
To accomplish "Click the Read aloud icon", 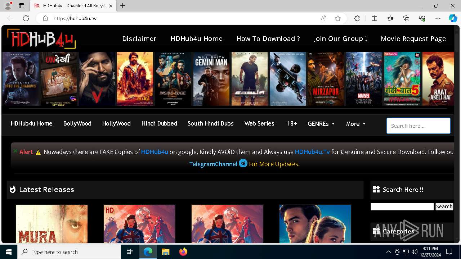I will tap(323, 18).
